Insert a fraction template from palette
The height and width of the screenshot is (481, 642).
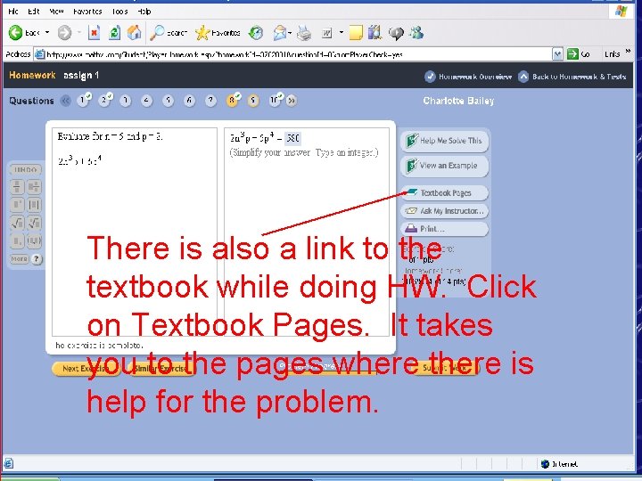pyautogui.click(x=17, y=187)
